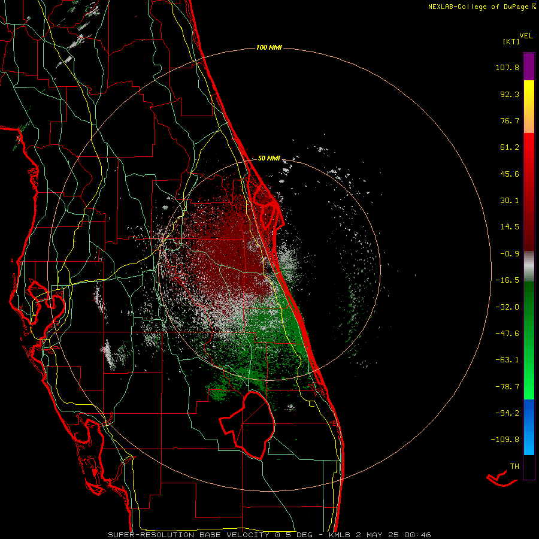Select the -16.5 scale value

[507, 280]
